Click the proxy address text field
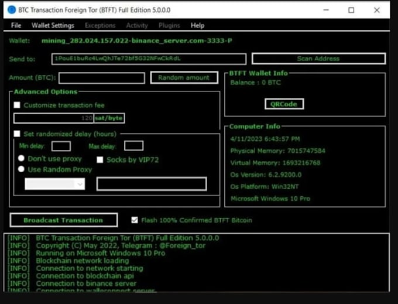 click(x=152, y=184)
